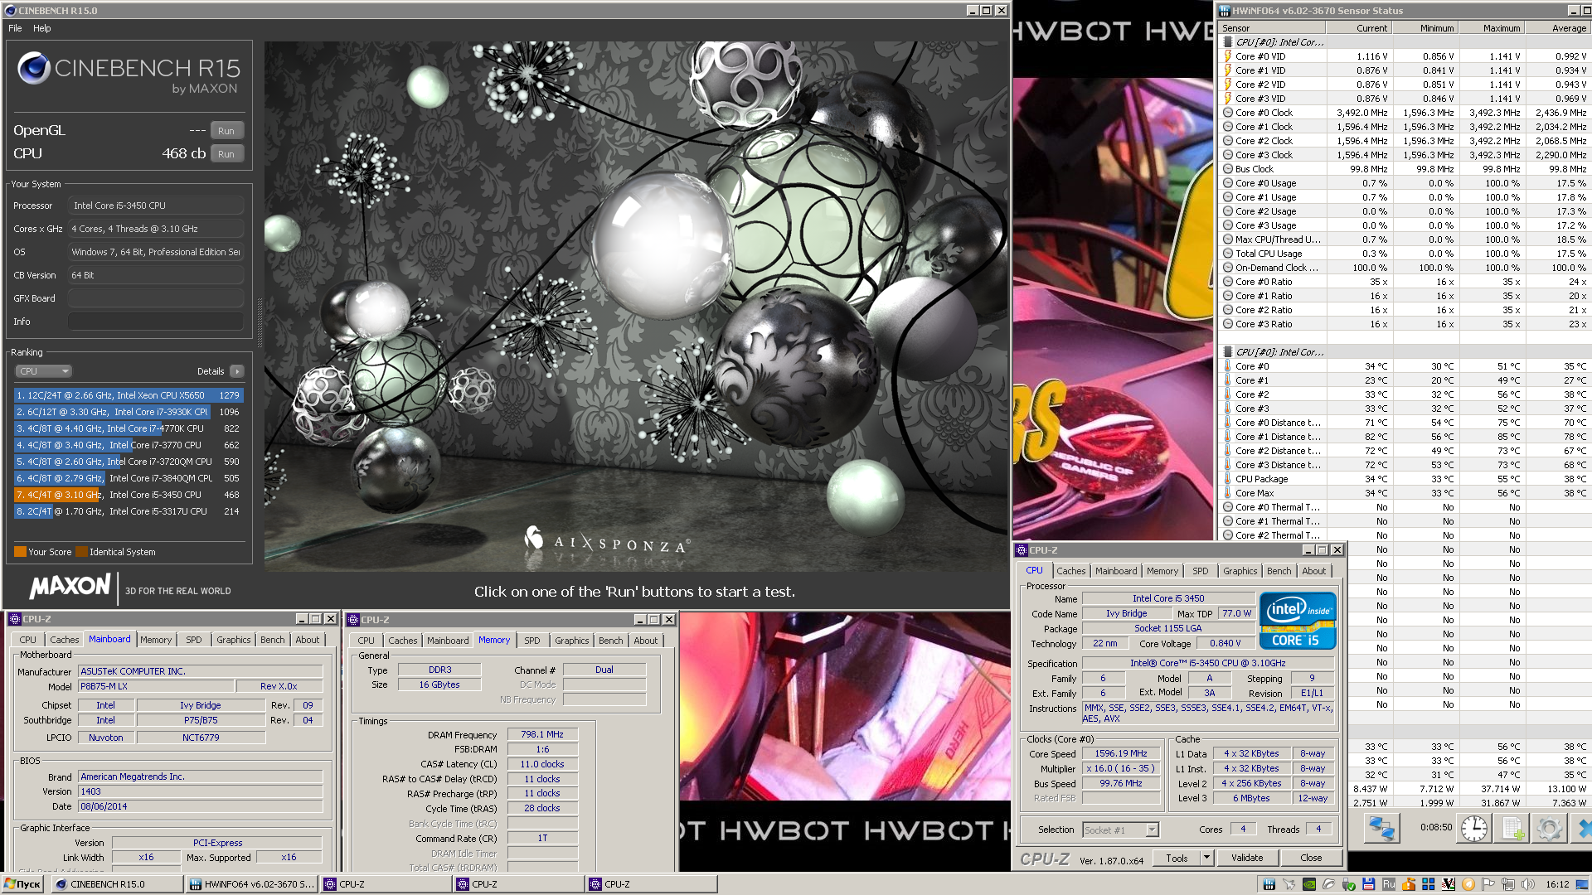
Task: Select ranking row Intel Xeon CPU X5650
Action: click(129, 395)
